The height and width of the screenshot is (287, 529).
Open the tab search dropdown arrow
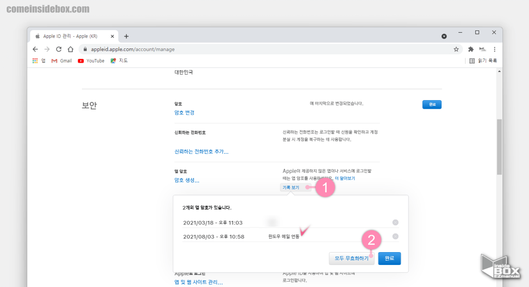pos(444,36)
